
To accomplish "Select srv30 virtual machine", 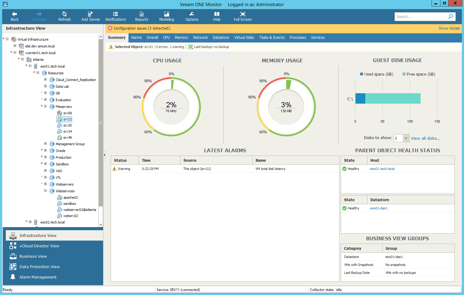I will click(67, 125).
